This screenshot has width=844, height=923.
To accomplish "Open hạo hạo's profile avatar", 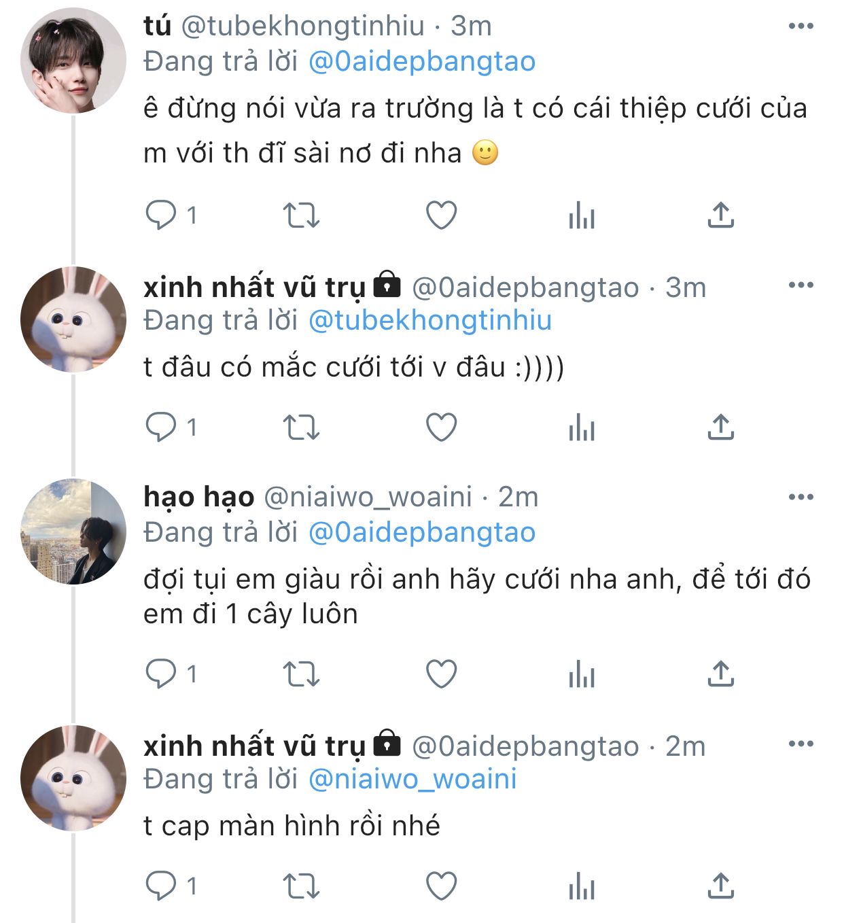I will [x=73, y=532].
